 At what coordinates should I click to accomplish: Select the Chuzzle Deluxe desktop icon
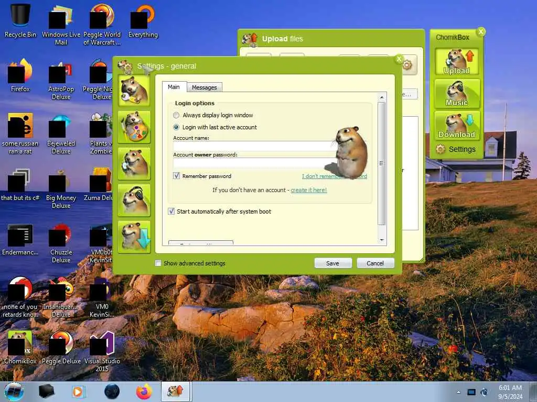click(x=61, y=243)
